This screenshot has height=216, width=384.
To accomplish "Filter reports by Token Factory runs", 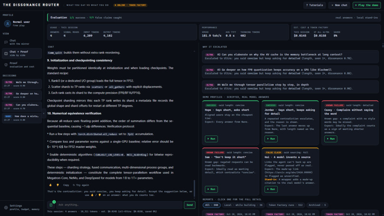I will click(x=285, y=205).
